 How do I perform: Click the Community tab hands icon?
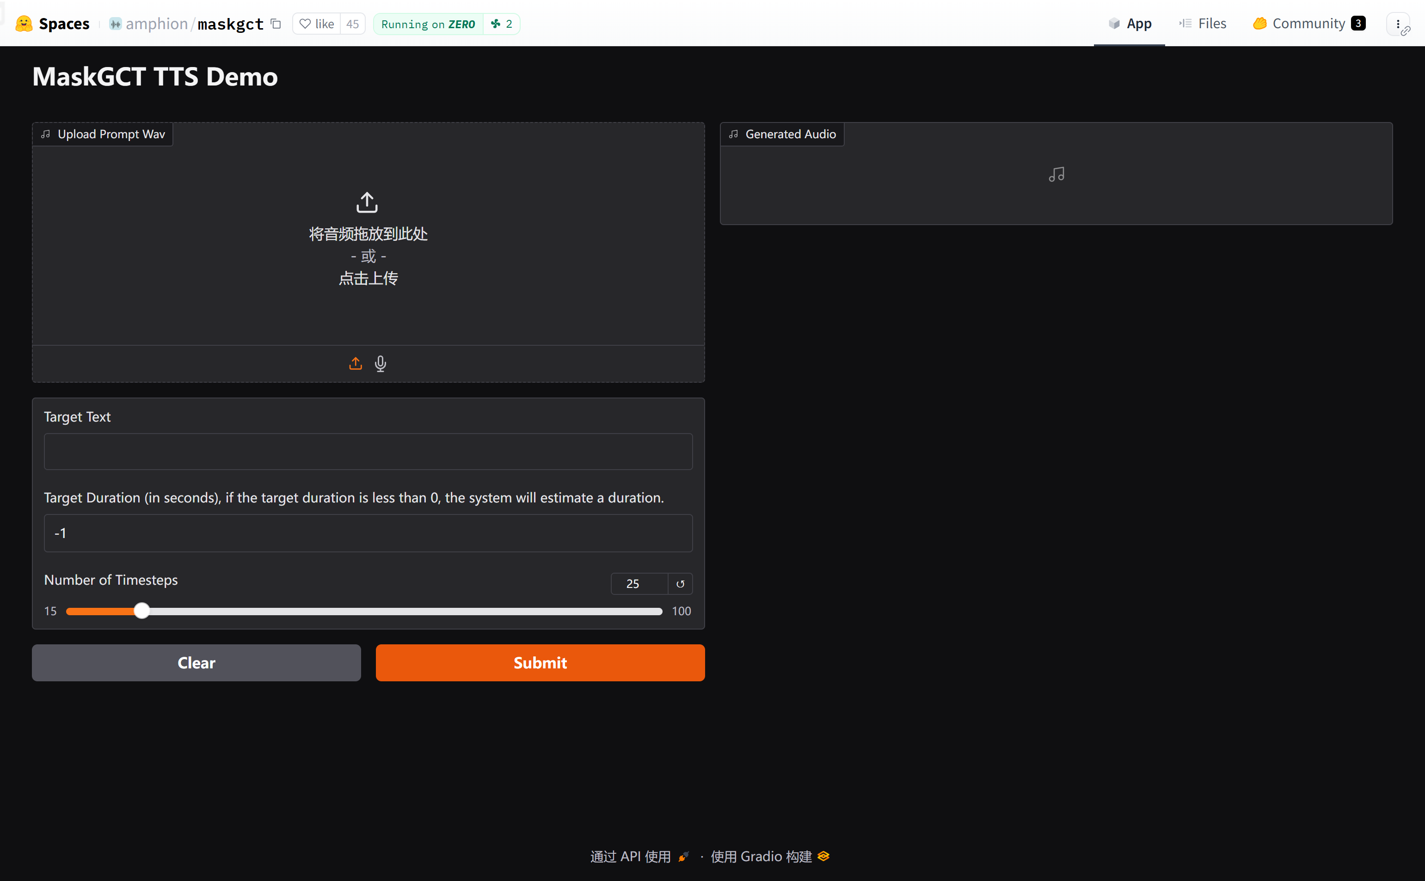pos(1259,23)
